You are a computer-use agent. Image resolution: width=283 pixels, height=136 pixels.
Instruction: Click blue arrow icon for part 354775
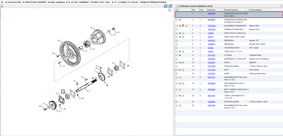[180, 37]
